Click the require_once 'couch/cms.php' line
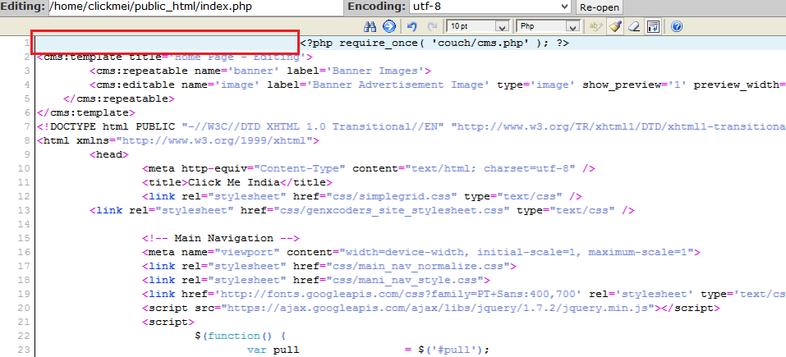 coord(434,43)
